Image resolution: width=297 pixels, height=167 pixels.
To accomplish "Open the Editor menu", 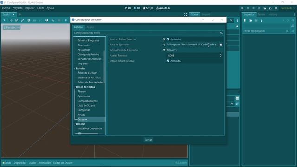I will 40,8.
